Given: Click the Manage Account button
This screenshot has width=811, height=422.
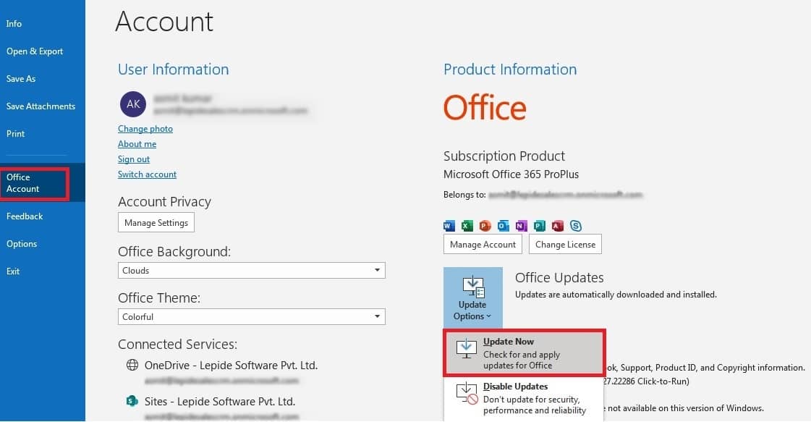Looking at the screenshot, I should click(x=483, y=245).
